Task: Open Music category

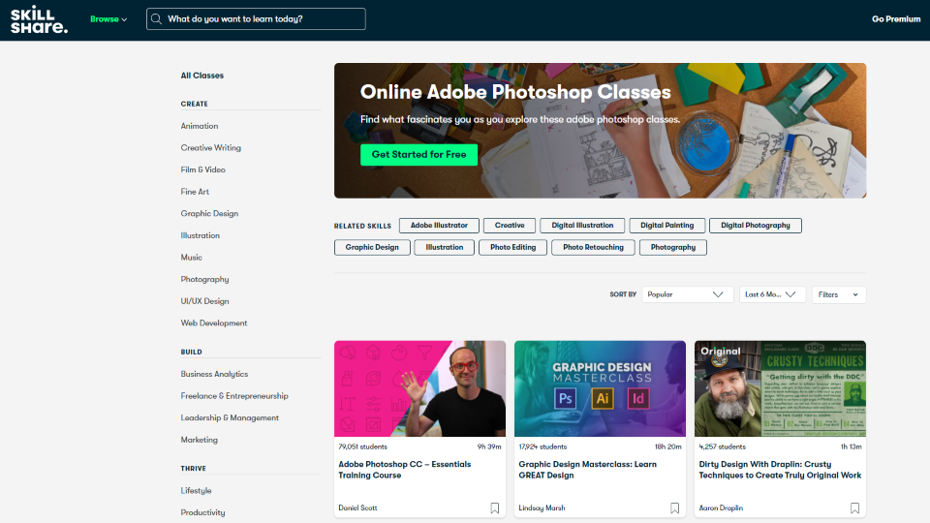Action: click(191, 258)
